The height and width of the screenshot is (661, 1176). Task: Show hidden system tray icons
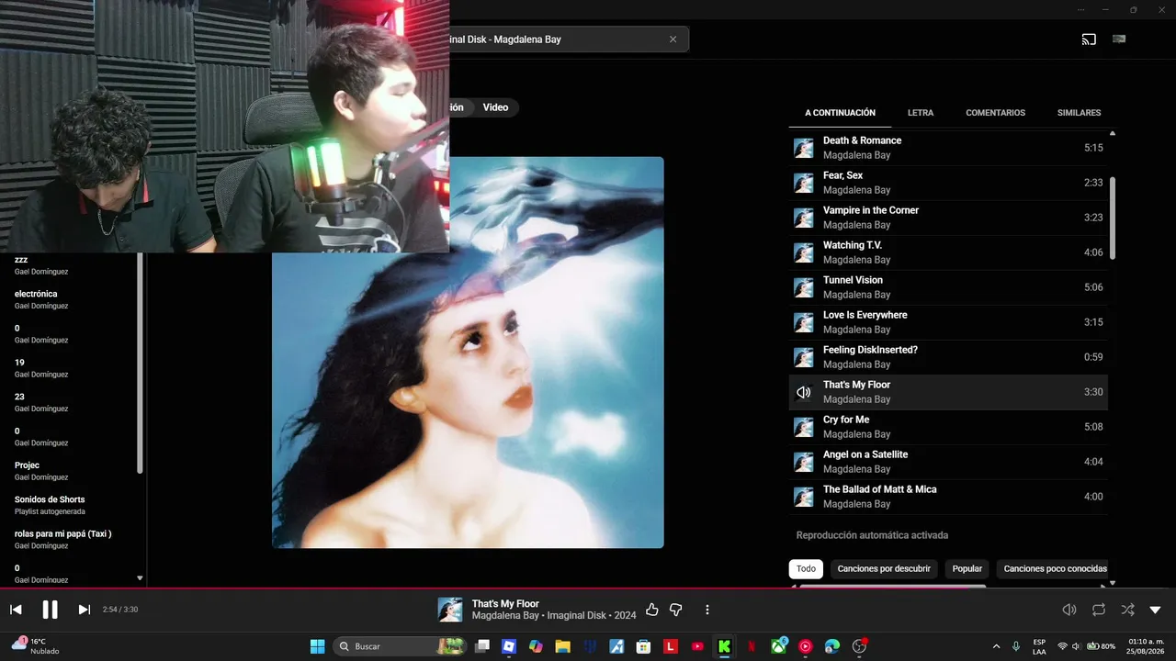pyautogui.click(x=997, y=646)
